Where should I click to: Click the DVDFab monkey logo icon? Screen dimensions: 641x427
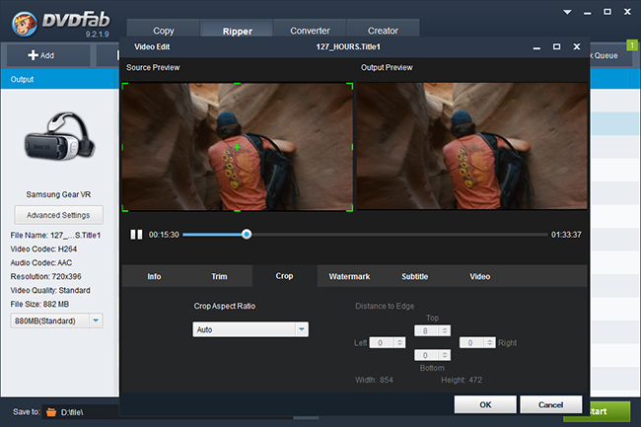[x=24, y=24]
